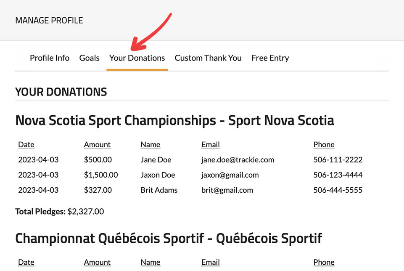Image resolution: width=404 pixels, height=271 pixels.
Task: Go to the Free Entry tab
Action: click(x=270, y=58)
